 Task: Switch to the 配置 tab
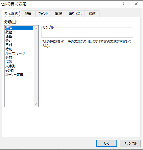(x=28, y=14)
